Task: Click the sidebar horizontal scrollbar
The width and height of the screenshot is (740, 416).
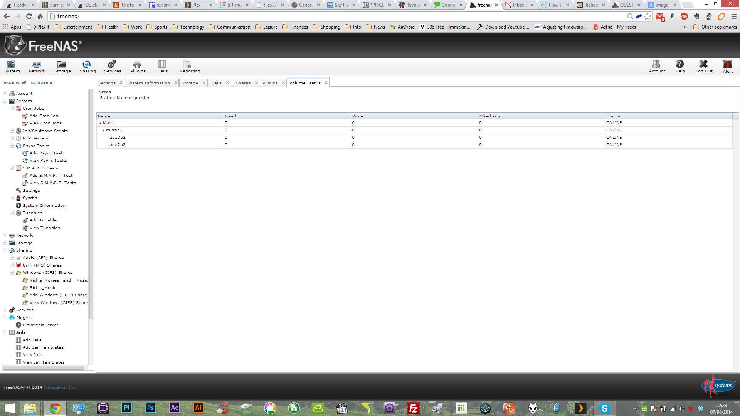Action: (44, 368)
